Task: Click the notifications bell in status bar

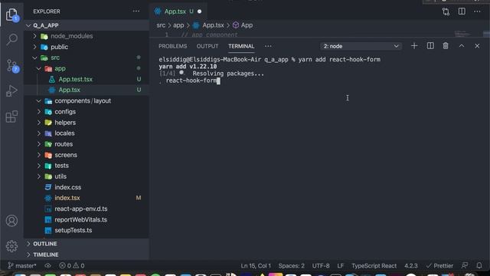Action: (x=479, y=266)
